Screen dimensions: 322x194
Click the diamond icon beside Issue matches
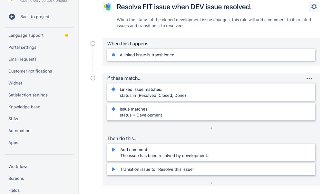coord(113,109)
